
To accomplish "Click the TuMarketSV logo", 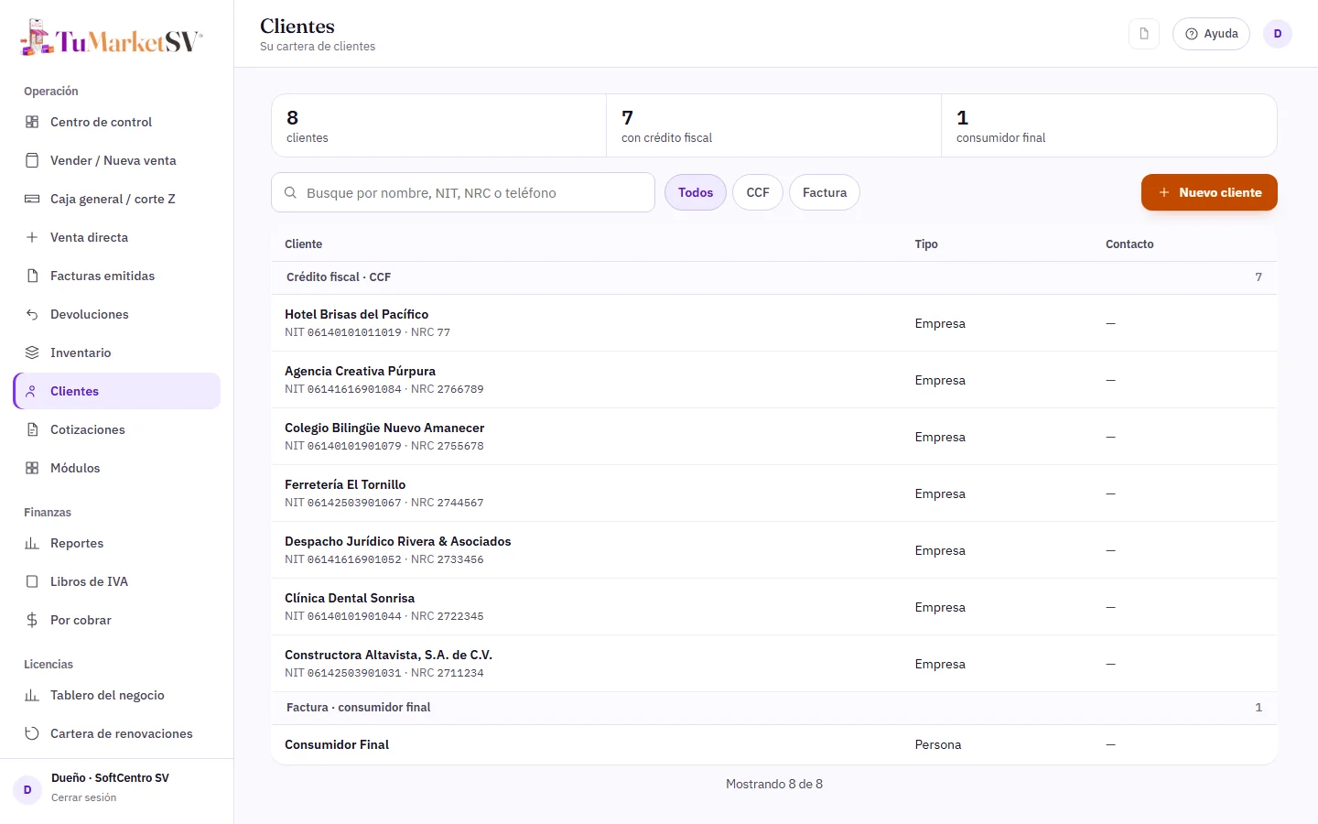I will pos(111,38).
